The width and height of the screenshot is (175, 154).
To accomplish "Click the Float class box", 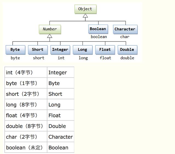I will point(105,50).
